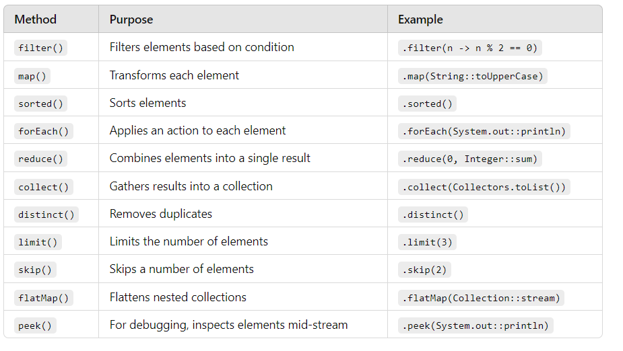Viewport: 623px width, 351px height.
Task: Click the .filter(n -> n % 2 == 0) example
Action: (470, 48)
